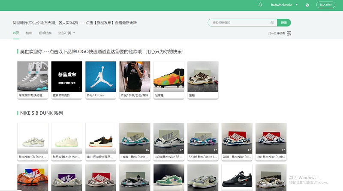Open the orange lobster Dunk thumbnail
343x191 pixels.
33,178
